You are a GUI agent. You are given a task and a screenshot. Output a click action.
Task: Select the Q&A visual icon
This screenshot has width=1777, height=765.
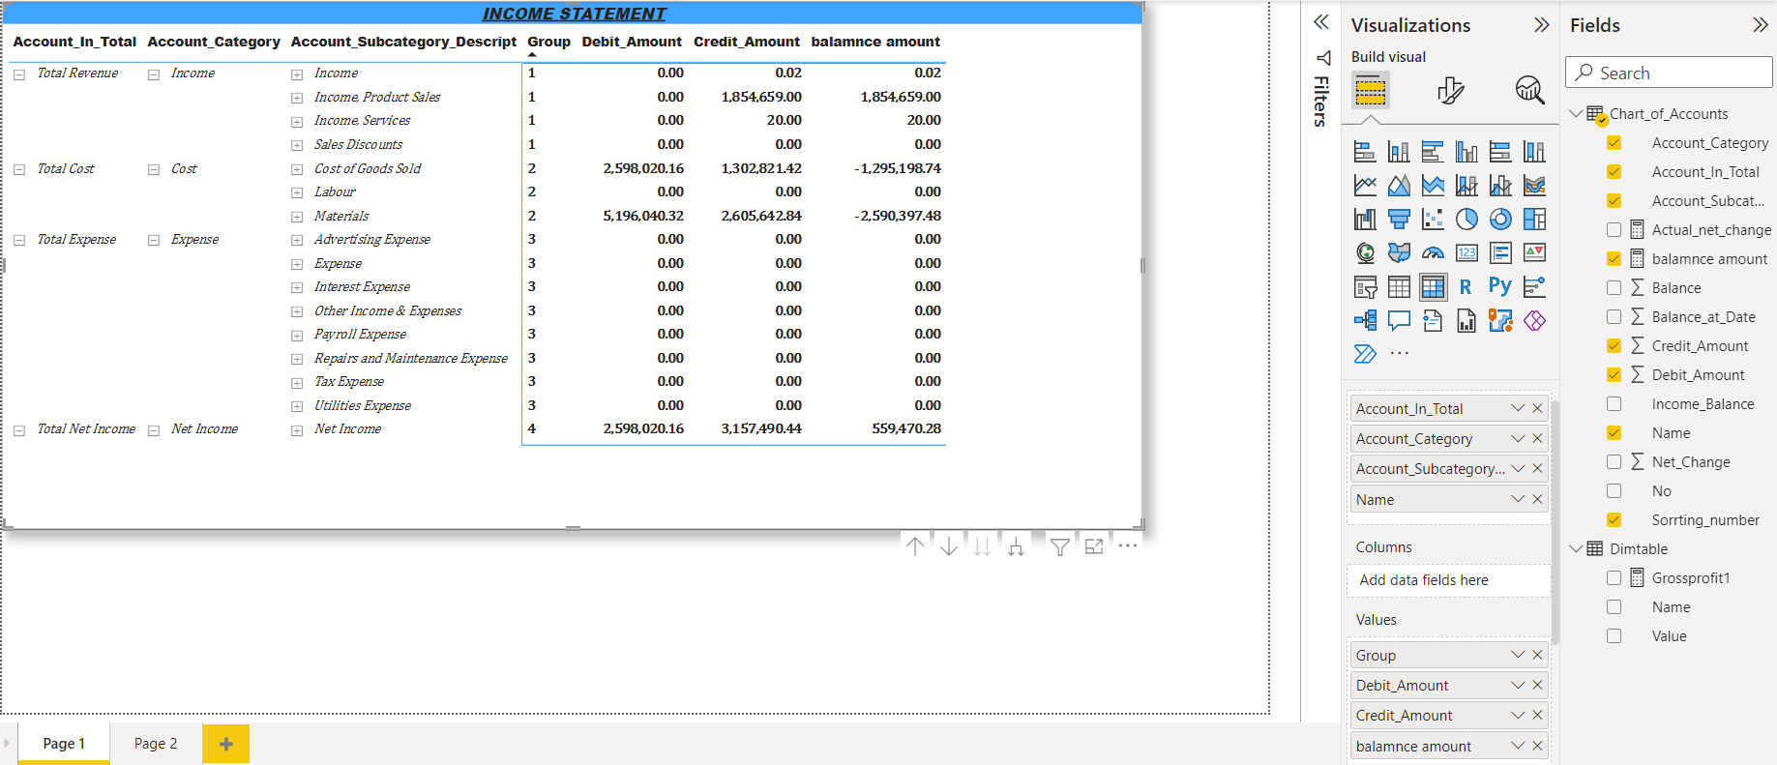tap(1399, 320)
